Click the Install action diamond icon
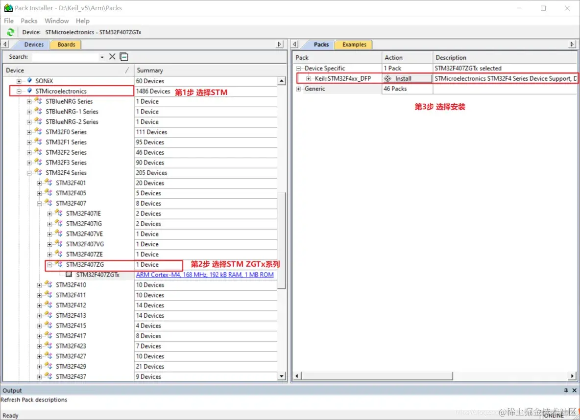 click(x=387, y=78)
